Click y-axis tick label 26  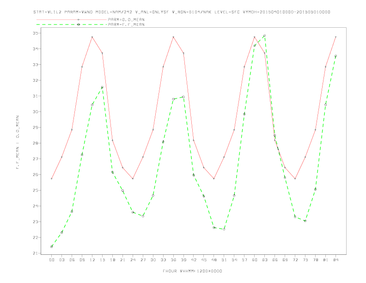[36, 175]
